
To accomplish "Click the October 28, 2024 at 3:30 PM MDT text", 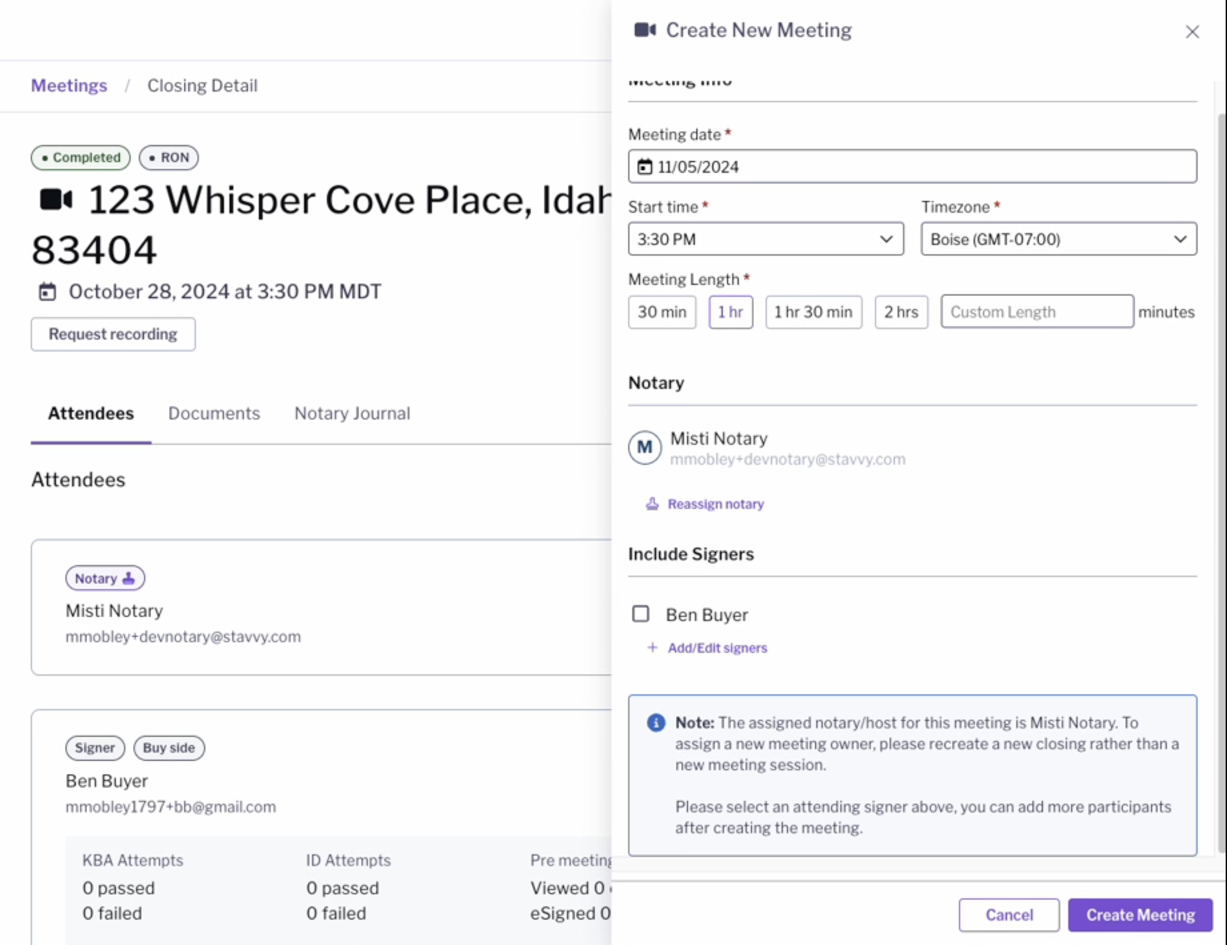I will (225, 292).
